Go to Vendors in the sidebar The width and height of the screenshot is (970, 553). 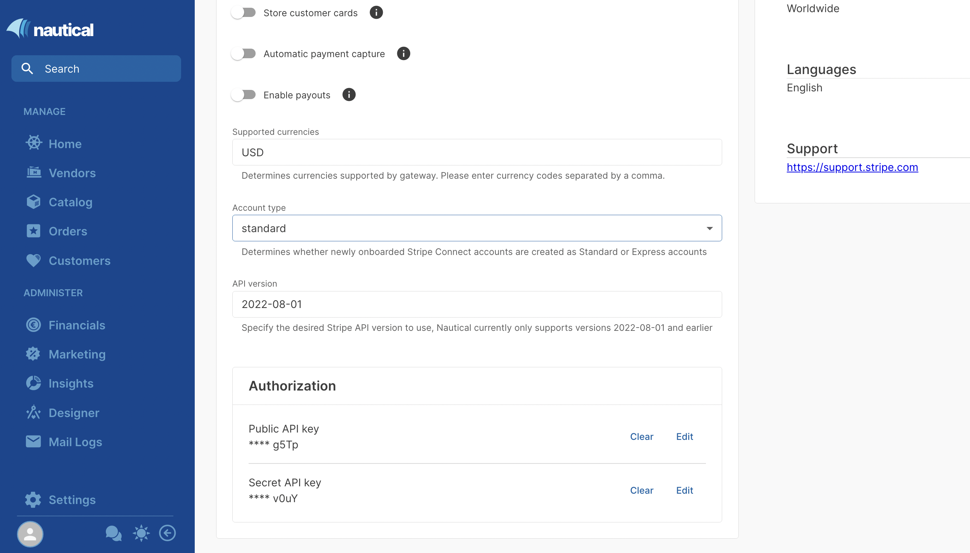coord(72,173)
